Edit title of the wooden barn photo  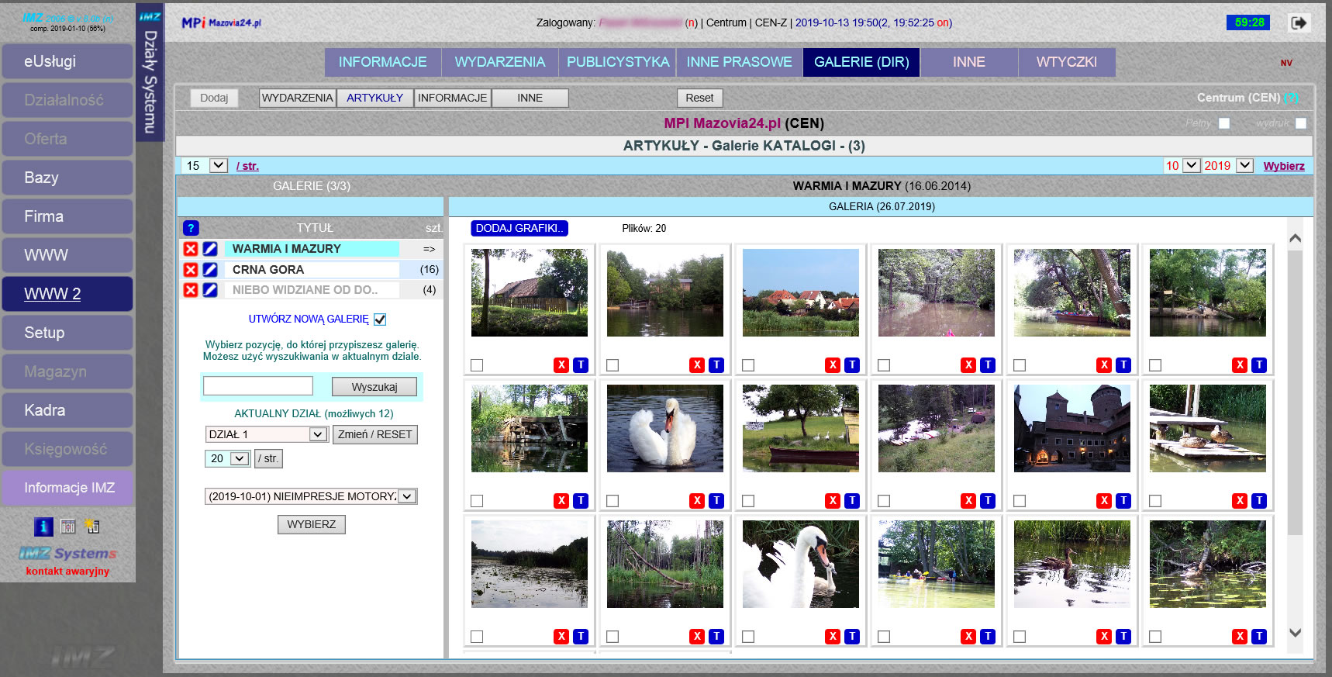pos(581,364)
